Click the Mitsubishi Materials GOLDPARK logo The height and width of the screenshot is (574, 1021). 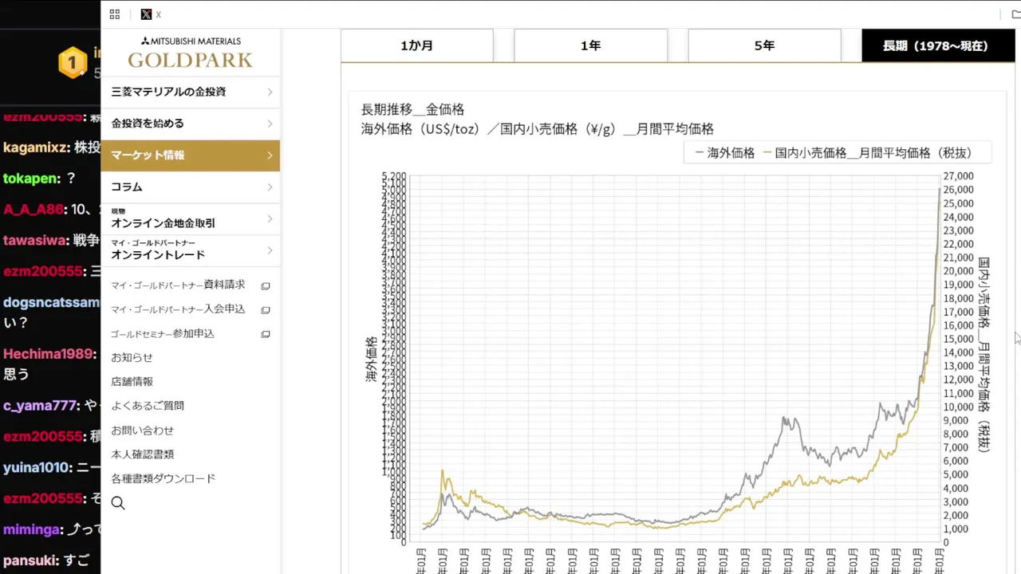[191, 53]
